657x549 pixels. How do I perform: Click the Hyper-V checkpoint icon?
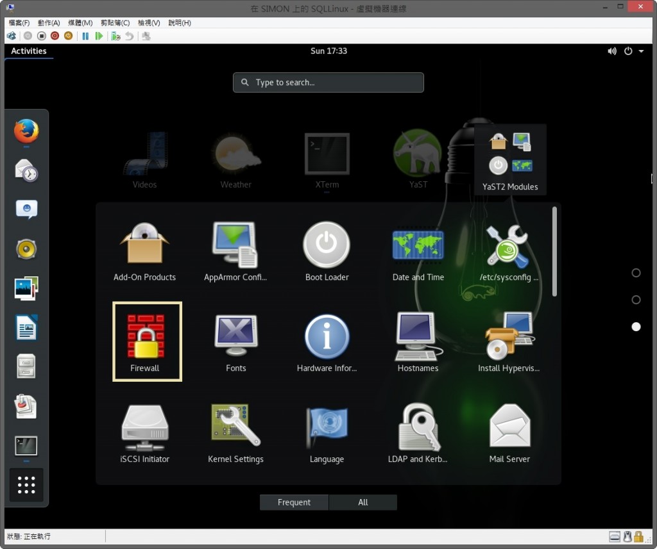pos(115,36)
